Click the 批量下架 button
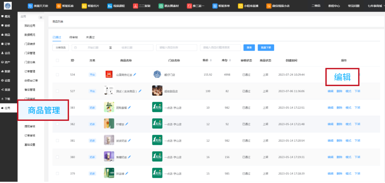Image resolution: width=385 pixels, height=183 pixels. pyautogui.click(x=266, y=48)
